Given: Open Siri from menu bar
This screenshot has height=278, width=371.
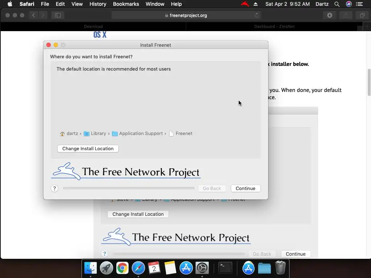Looking at the screenshot, I should 349,4.
